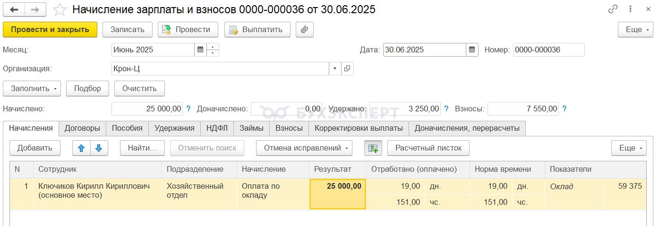Click the question mark next to Взносы
Image resolution: width=659 pixels, height=226 pixels.
[565, 109]
